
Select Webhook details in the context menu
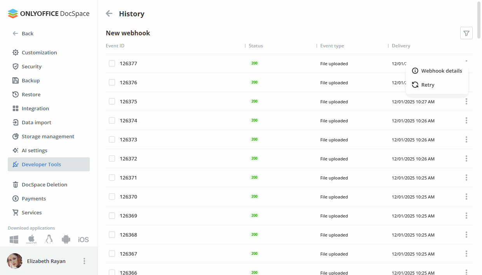pos(442,71)
